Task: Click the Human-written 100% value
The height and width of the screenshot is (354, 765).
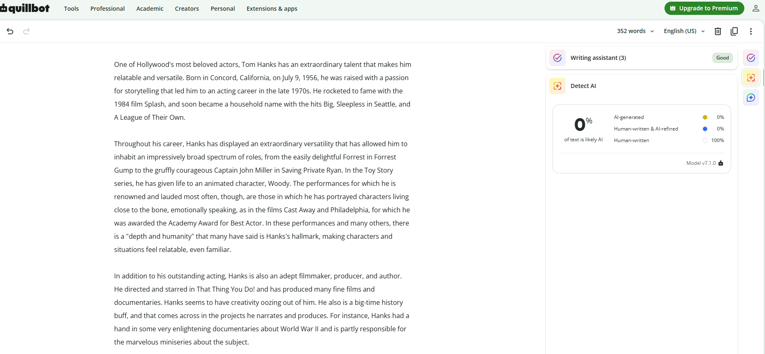Action: tap(717, 140)
